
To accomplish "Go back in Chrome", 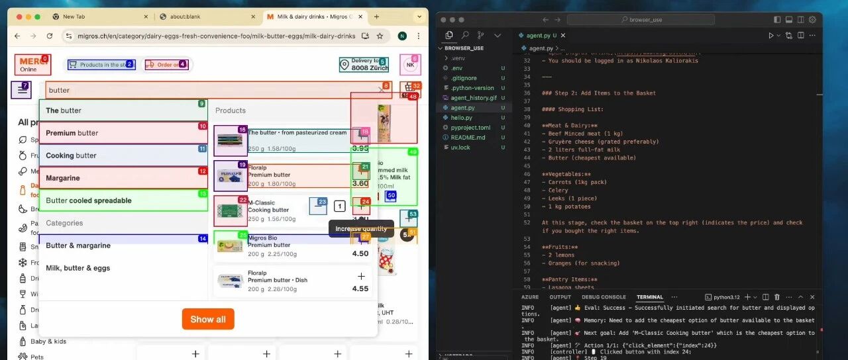I will (x=18, y=36).
